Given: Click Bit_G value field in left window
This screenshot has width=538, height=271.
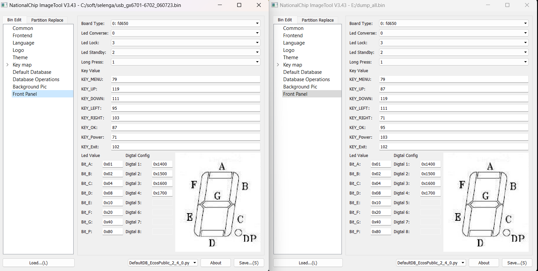Looking at the screenshot, I should point(113,222).
